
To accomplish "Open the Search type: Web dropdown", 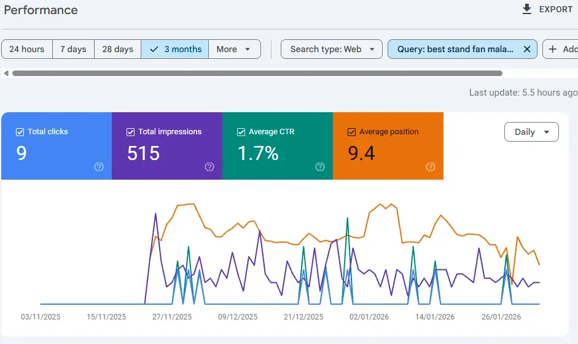I will pyautogui.click(x=332, y=49).
